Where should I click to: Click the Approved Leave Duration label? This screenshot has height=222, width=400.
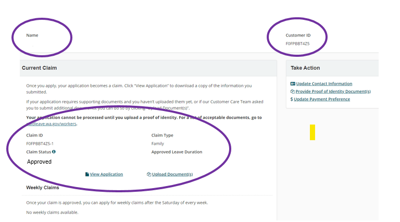point(177,152)
